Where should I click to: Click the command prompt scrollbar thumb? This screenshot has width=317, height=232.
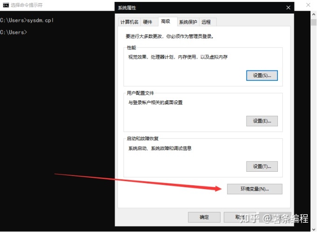click(x=314, y=22)
